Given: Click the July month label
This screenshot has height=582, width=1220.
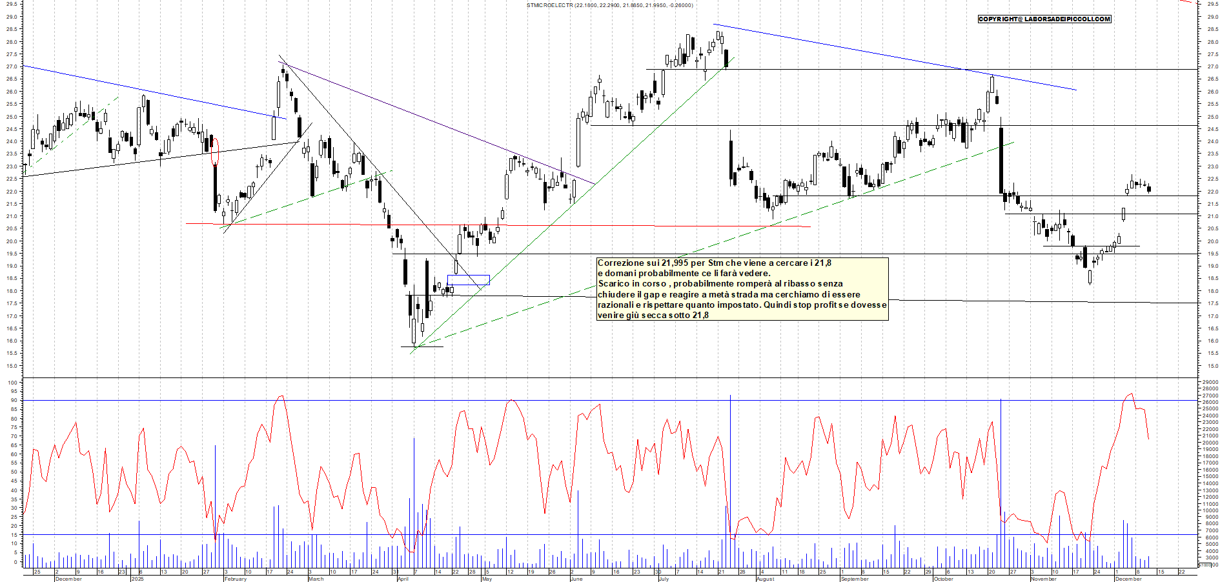Looking at the screenshot, I should pos(664,579).
